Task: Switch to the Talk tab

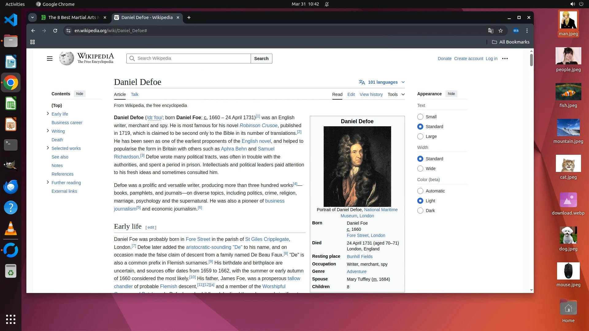Action: pos(134,94)
